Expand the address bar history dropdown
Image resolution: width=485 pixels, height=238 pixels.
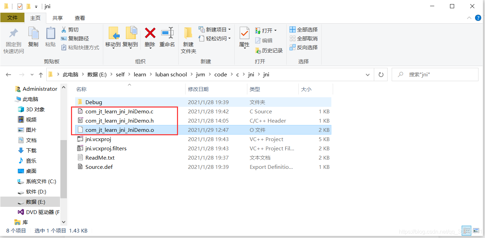click(368, 75)
